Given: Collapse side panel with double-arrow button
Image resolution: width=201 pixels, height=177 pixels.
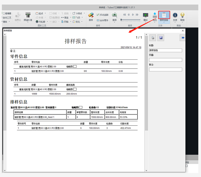Looking at the screenshot, I should pos(183,38).
